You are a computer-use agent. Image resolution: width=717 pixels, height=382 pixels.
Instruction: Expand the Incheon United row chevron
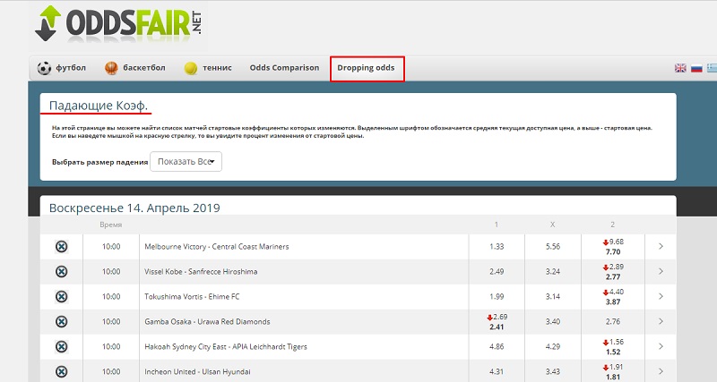(x=661, y=372)
